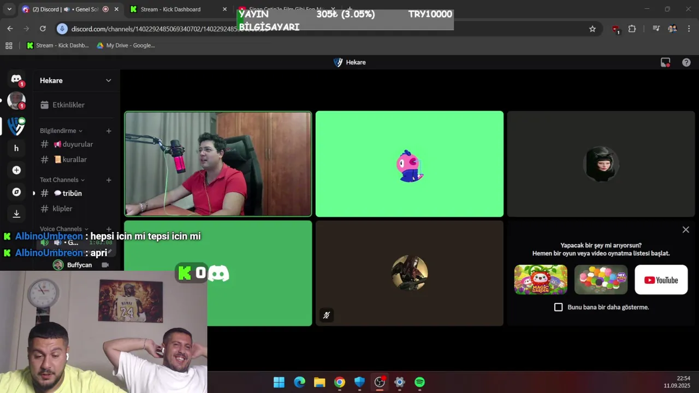The width and height of the screenshot is (699, 393).
Task: Click site voice/microphone indicator in address bar
Action: click(62, 28)
